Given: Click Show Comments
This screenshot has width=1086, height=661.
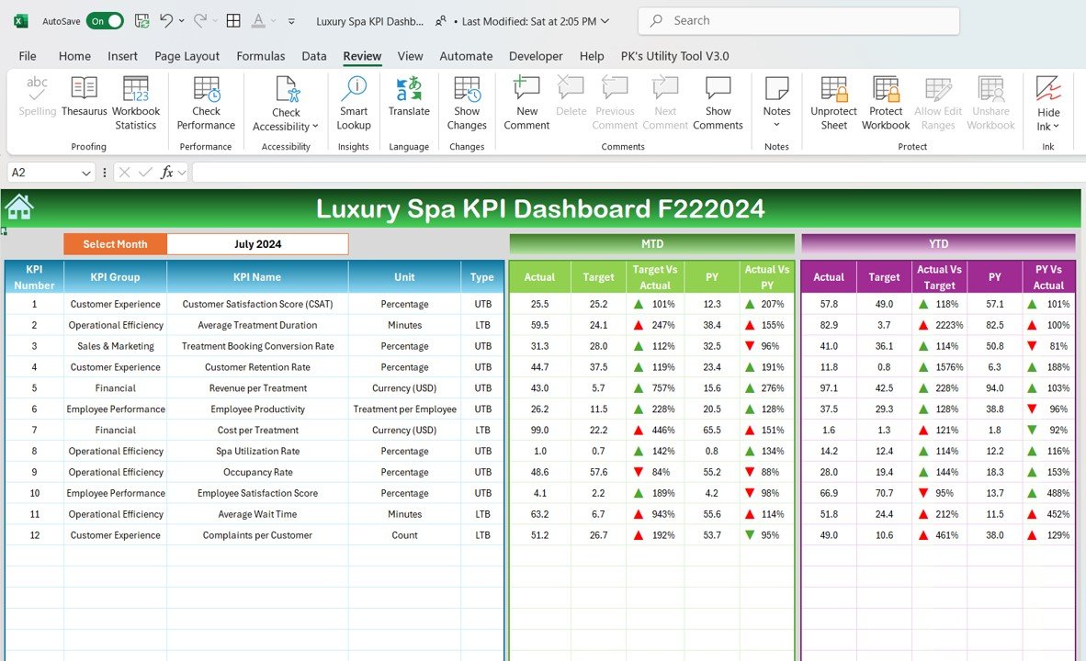Looking at the screenshot, I should 718,103.
